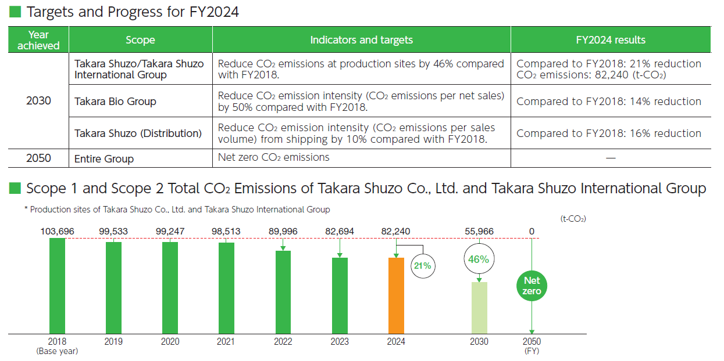Click the "0" value label above 2050

coord(532,231)
